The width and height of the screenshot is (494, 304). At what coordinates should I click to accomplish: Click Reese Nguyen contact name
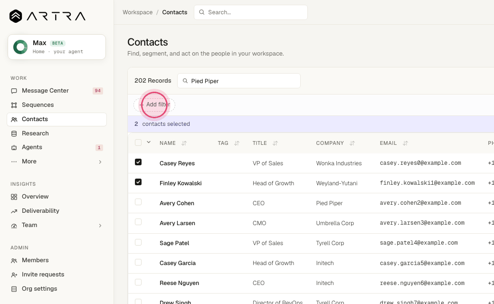pyautogui.click(x=179, y=283)
